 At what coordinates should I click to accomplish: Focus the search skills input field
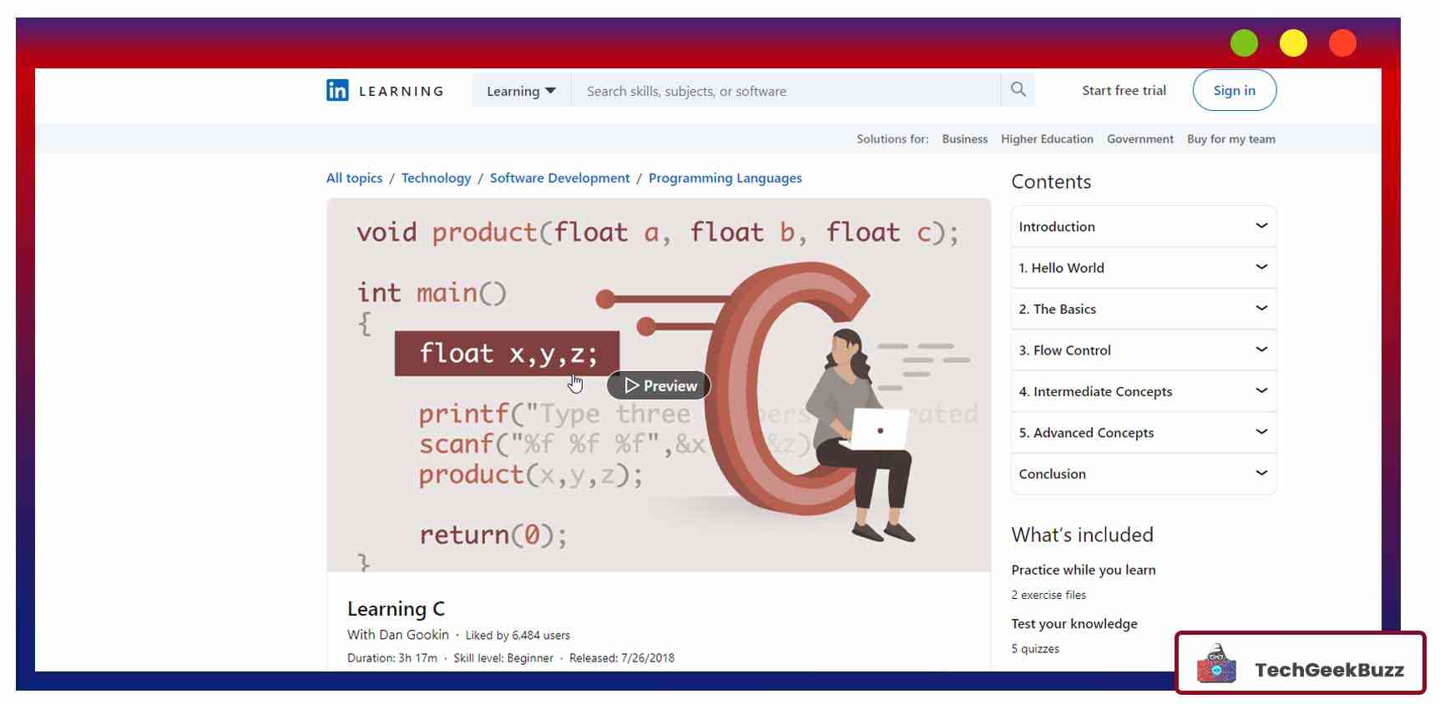click(x=785, y=91)
